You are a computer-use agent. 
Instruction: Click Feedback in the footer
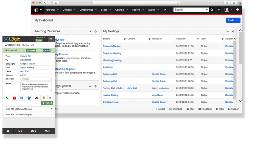click(x=205, y=109)
